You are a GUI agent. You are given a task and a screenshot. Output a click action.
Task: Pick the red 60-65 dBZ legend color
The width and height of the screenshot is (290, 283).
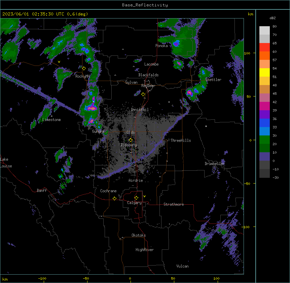click(264, 47)
